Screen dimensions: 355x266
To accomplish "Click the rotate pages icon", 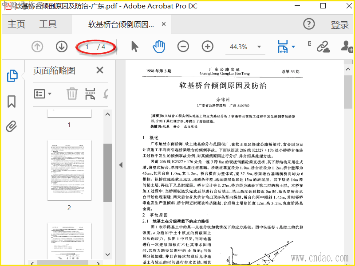I will click(x=106, y=94).
